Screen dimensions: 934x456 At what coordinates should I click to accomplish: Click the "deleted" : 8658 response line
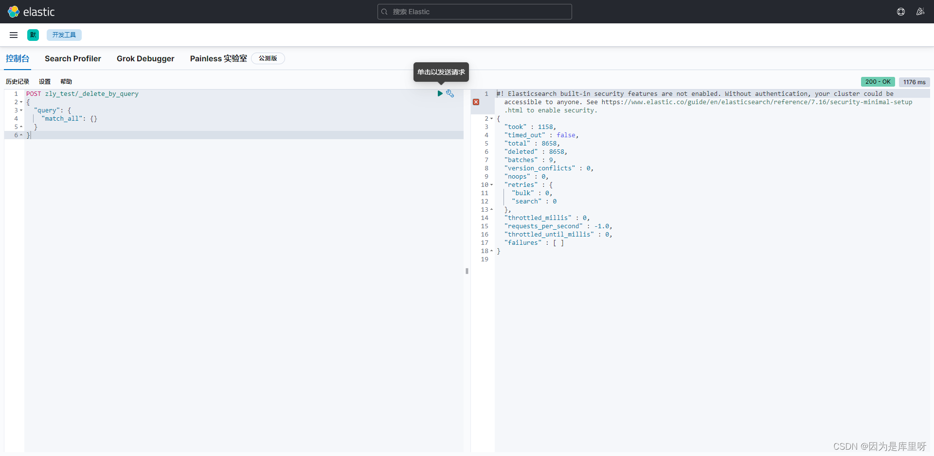(536, 152)
